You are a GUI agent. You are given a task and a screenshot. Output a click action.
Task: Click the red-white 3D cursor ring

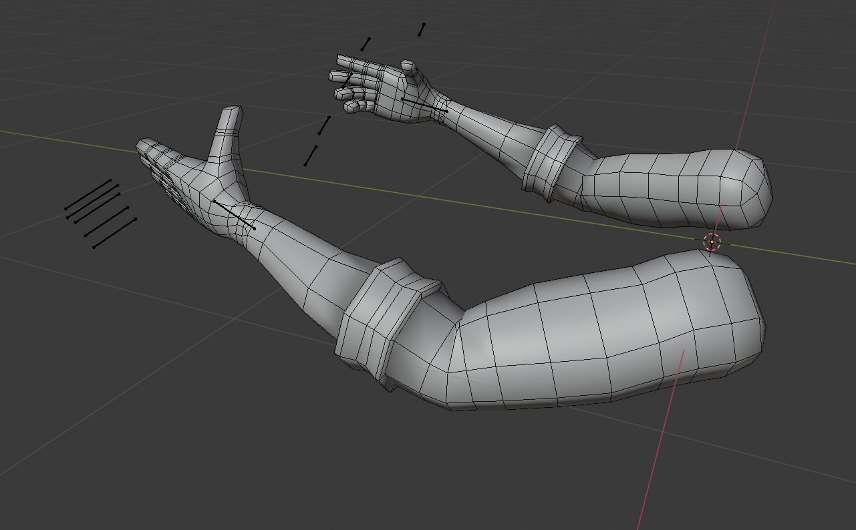click(712, 242)
